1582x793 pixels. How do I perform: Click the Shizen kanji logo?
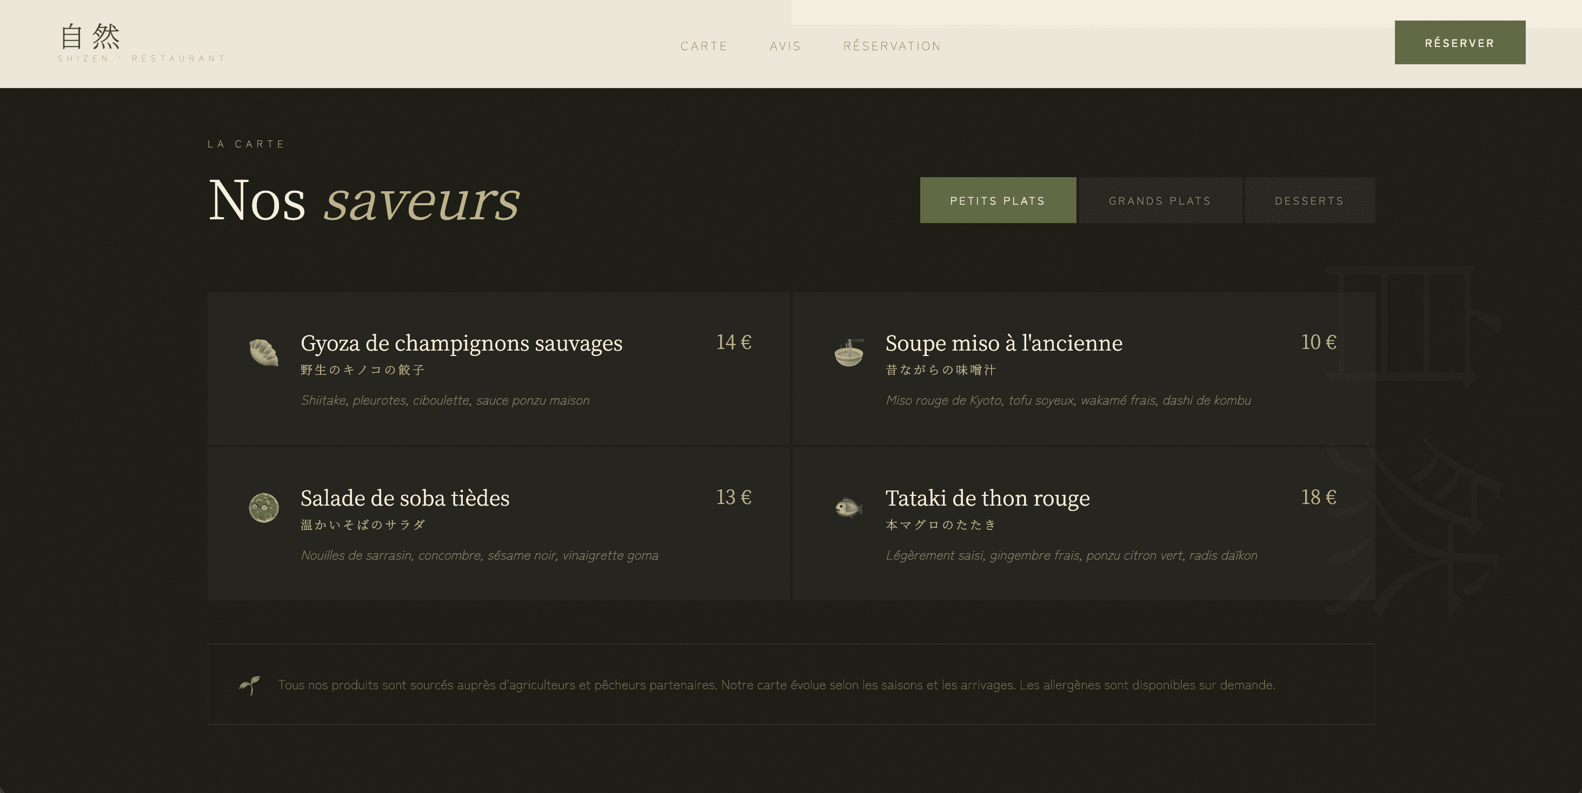pos(90,36)
